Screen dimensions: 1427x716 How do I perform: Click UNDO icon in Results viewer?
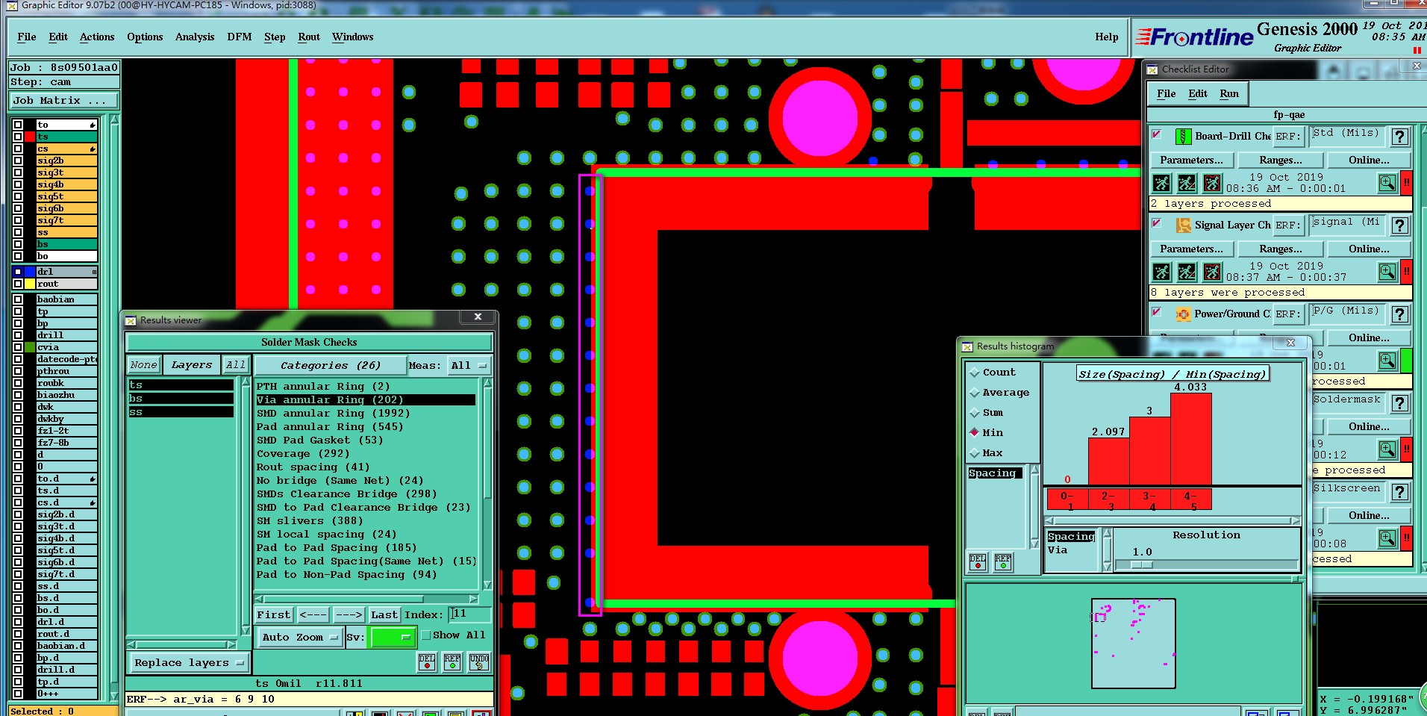[479, 662]
